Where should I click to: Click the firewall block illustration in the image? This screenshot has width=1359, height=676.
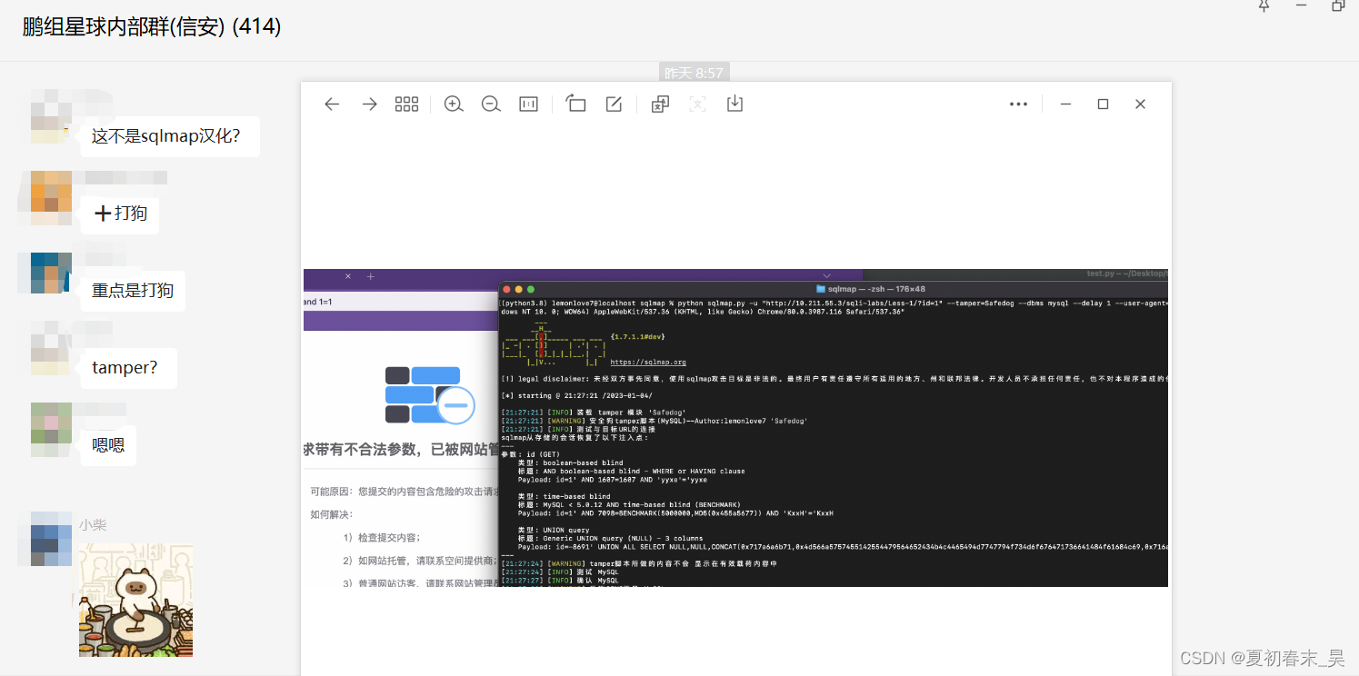pyautogui.click(x=429, y=395)
